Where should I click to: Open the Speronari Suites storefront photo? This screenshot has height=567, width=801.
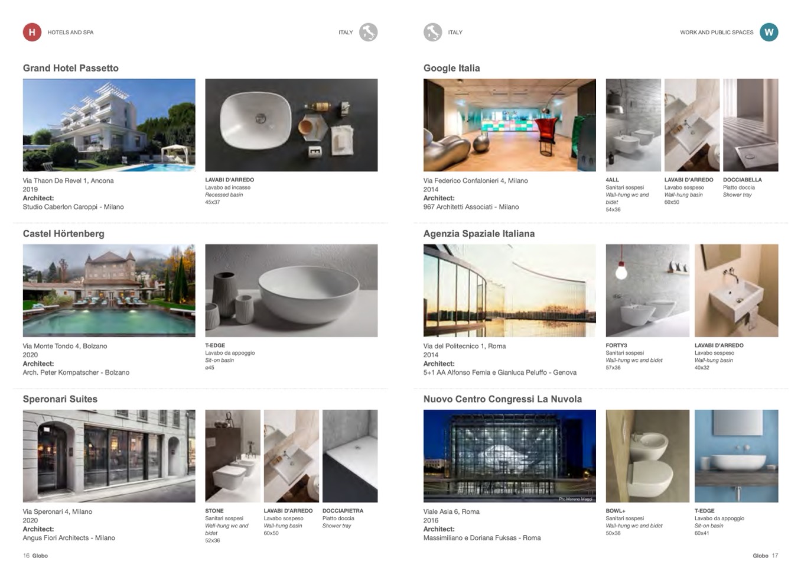[x=109, y=456]
